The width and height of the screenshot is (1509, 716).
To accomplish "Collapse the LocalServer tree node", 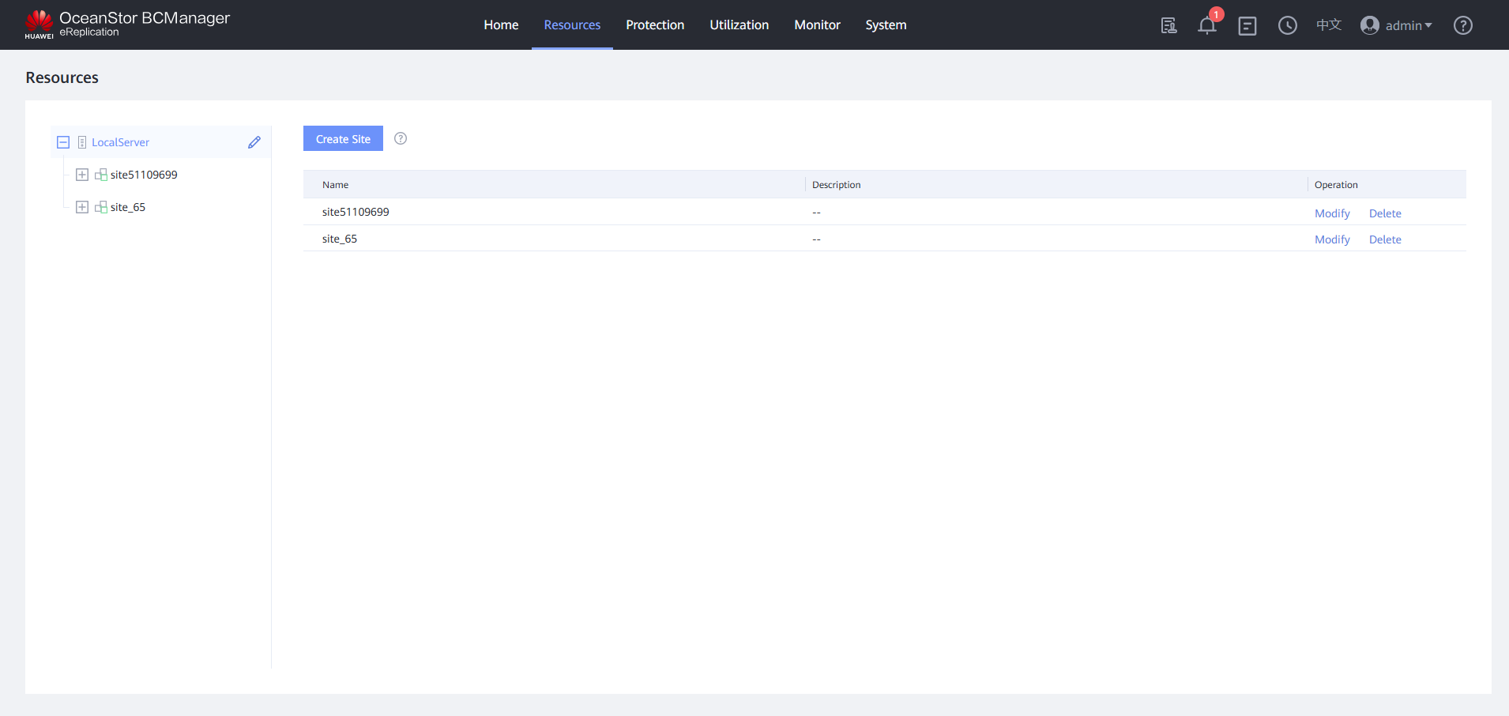I will [x=63, y=142].
